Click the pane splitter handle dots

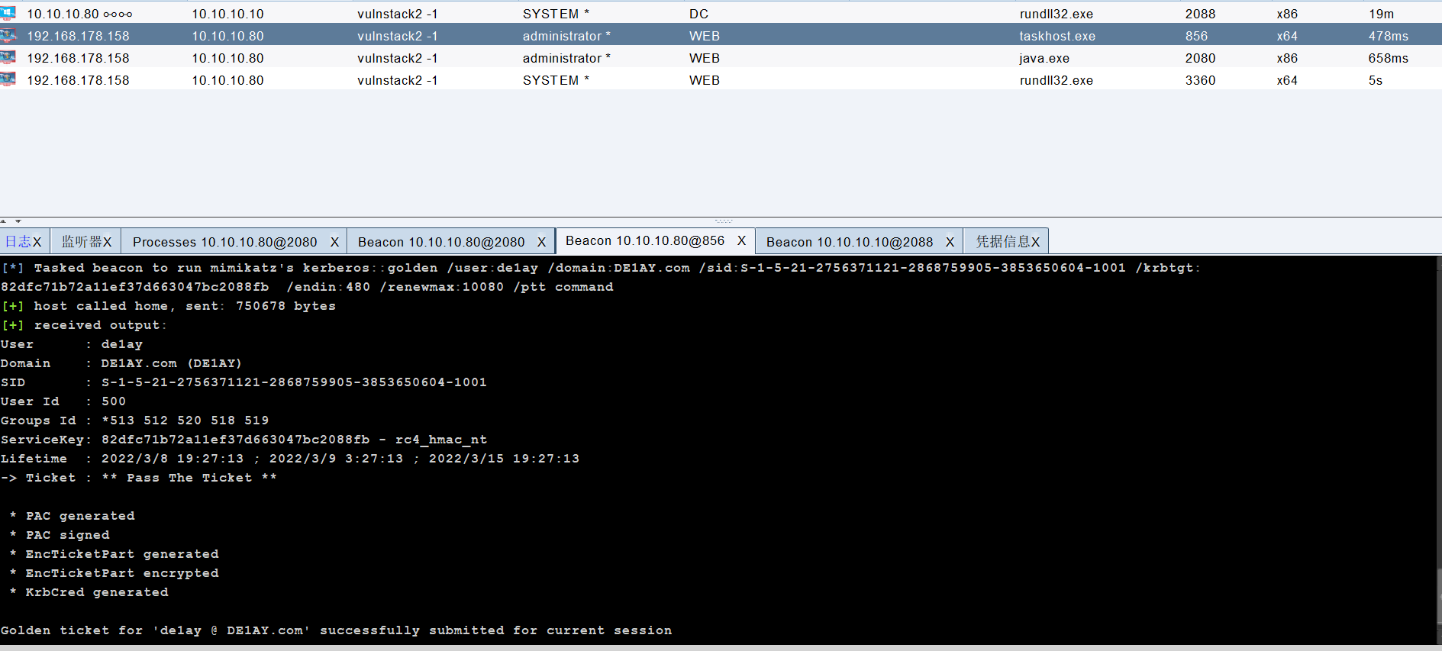click(723, 221)
